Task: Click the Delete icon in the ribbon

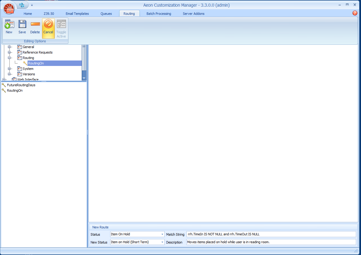Action: point(35,27)
